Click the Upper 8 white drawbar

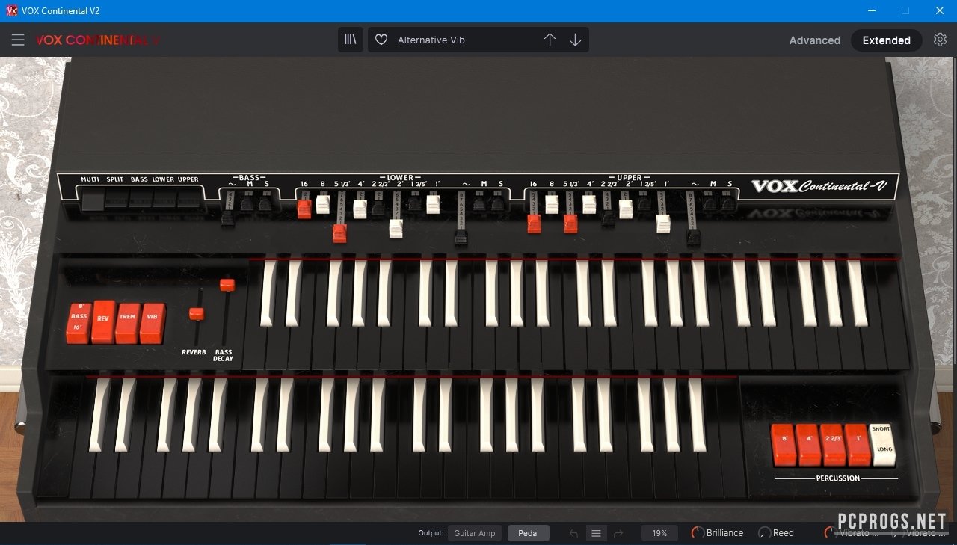pos(552,204)
